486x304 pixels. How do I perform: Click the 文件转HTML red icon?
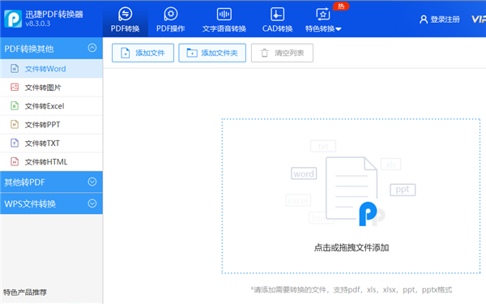(15, 161)
